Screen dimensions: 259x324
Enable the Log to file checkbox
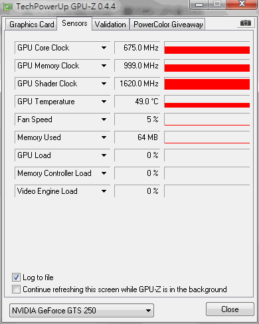coord(16,278)
